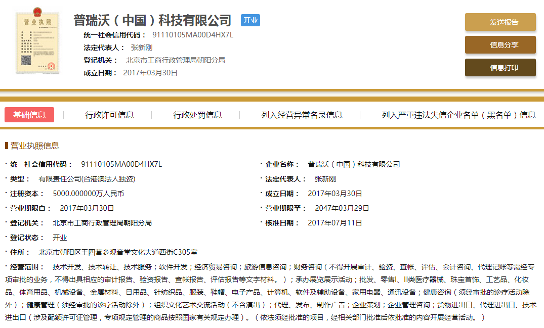
Task: Click legal representative 张新刚 in the header
Action: pos(142,48)
